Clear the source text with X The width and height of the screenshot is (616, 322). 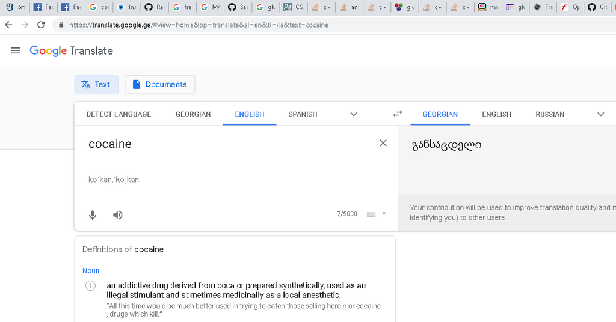coord(383,143)
